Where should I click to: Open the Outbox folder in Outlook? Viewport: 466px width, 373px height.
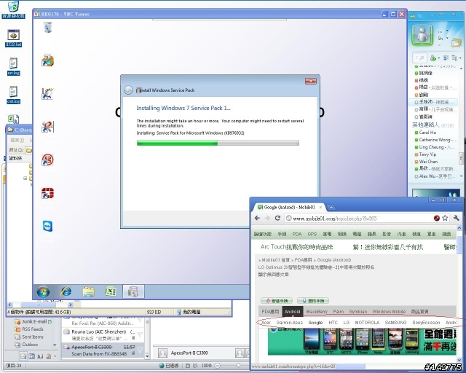[26, 345]
